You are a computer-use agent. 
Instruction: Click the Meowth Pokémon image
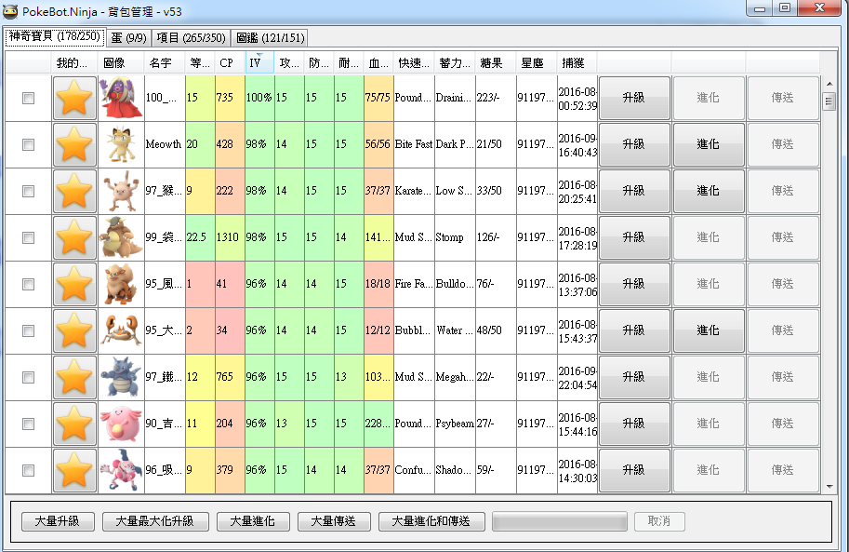point(121,144)
